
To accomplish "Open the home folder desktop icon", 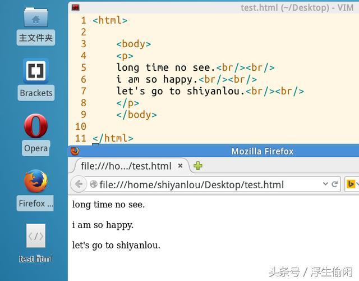I will coord(36,17).
